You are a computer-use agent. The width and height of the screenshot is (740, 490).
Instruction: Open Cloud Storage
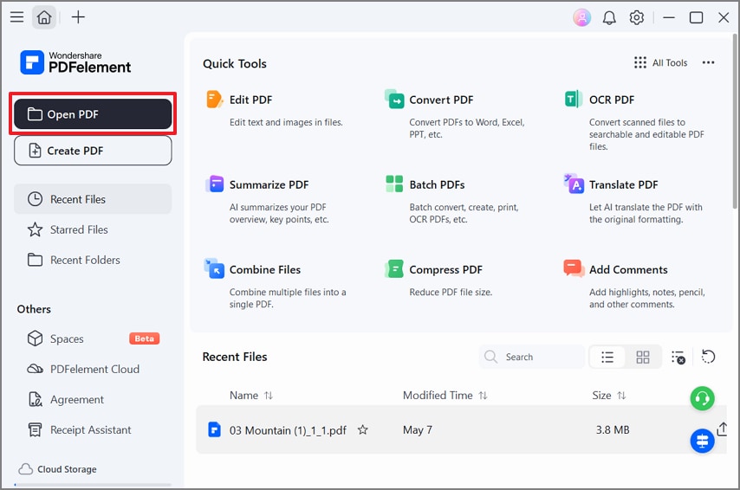(x=57, y=469)
